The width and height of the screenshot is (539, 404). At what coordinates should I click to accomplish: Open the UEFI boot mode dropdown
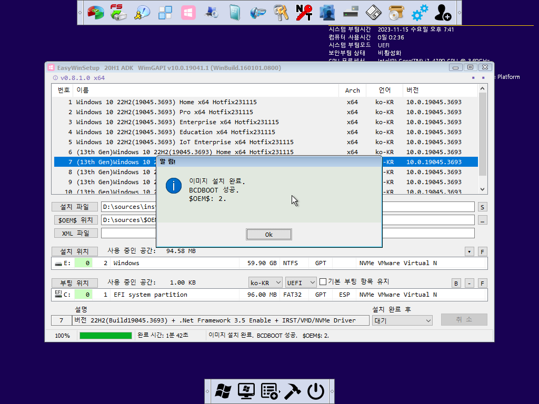tap(301, 282)
